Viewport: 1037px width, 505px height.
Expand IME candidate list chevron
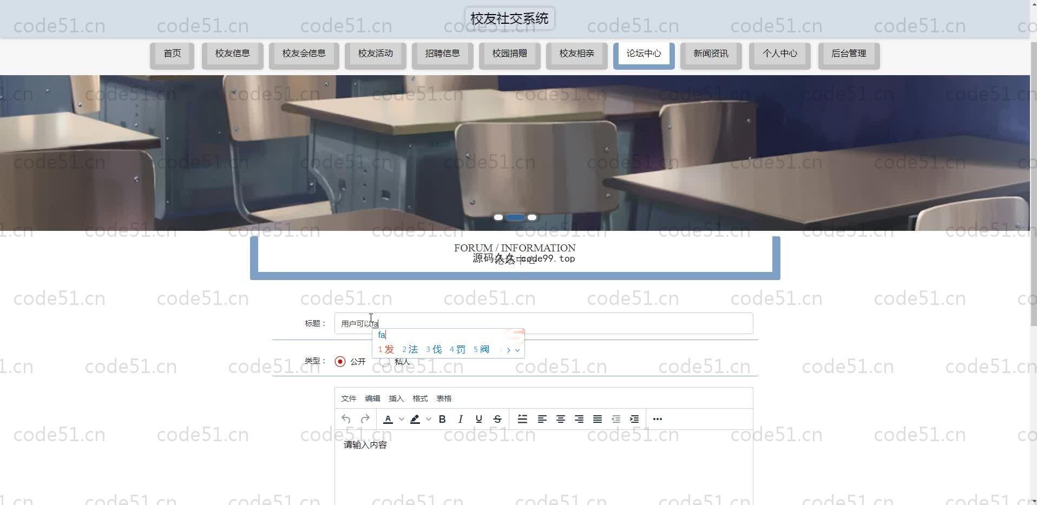tap(517, 350)
